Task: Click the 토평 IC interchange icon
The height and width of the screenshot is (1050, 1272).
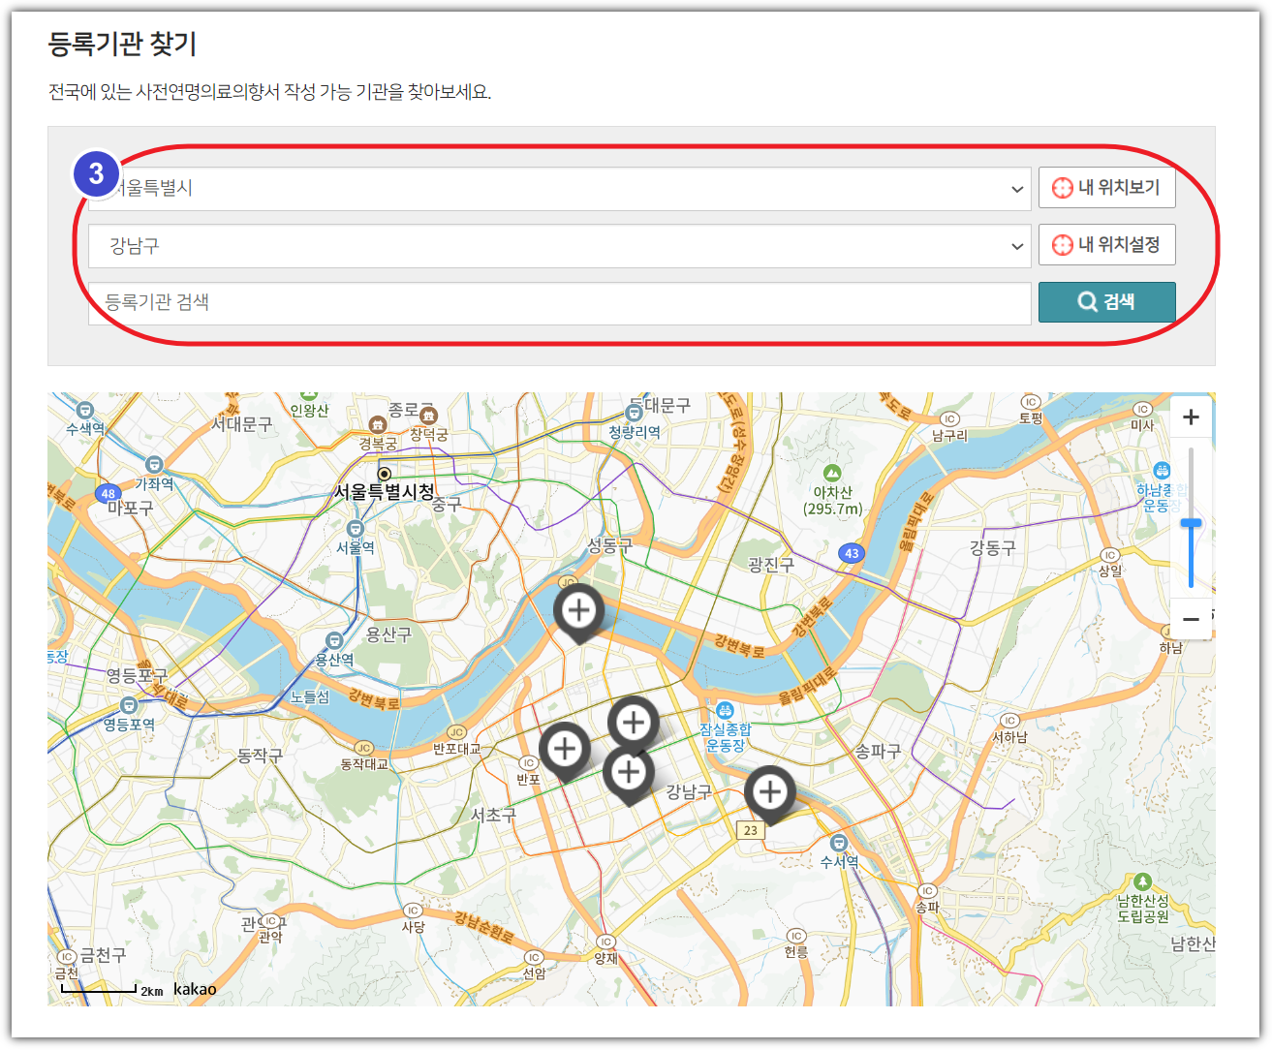Action: pyautogui.click(x=1031, y=402)
